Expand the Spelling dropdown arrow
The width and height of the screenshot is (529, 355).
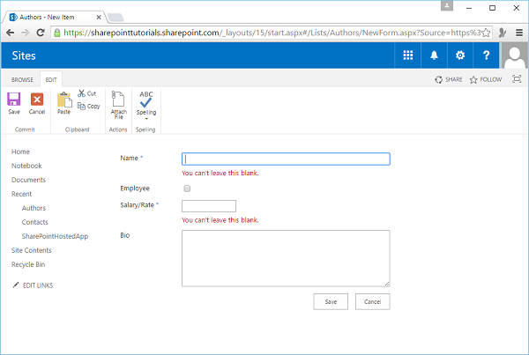point(146,118)
